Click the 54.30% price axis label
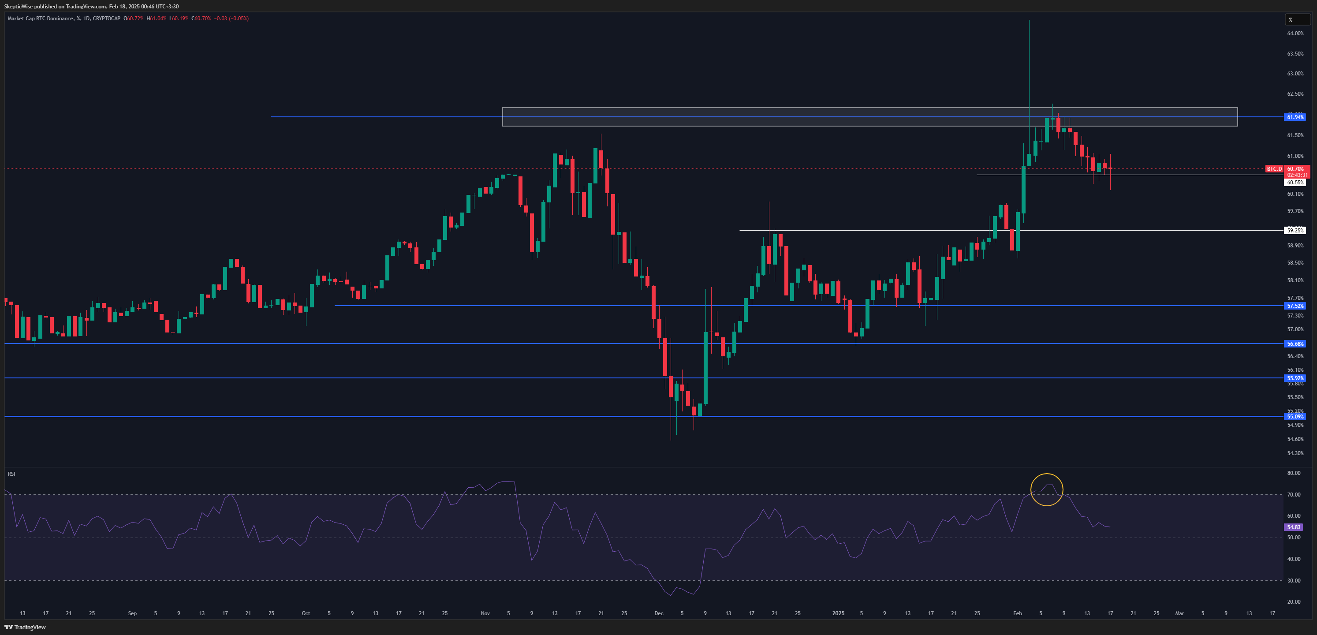 pos(1295,453)
